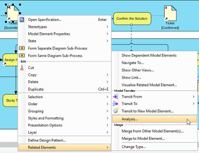199x153 pixels.
Task: Expand Transit To submenu
Action: click(x=154, y=104)
